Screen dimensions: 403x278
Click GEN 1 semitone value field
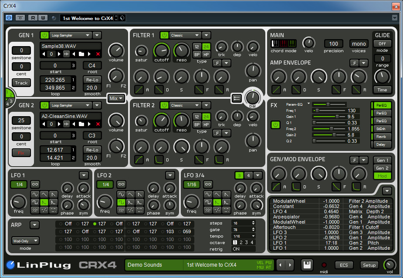coord(21,50)
